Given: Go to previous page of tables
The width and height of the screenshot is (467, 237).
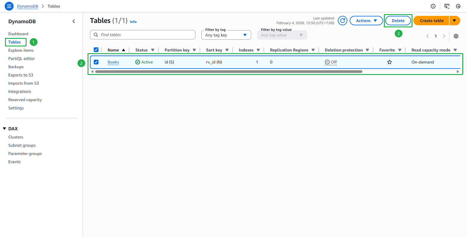Looking at the screenshot, I should [x=427, y=36].
